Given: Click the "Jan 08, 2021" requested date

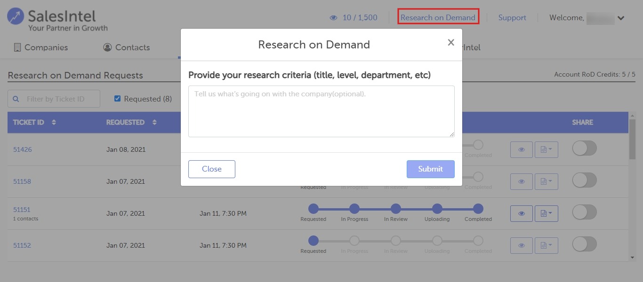Looking at the screenshot, I should (126, 149).
